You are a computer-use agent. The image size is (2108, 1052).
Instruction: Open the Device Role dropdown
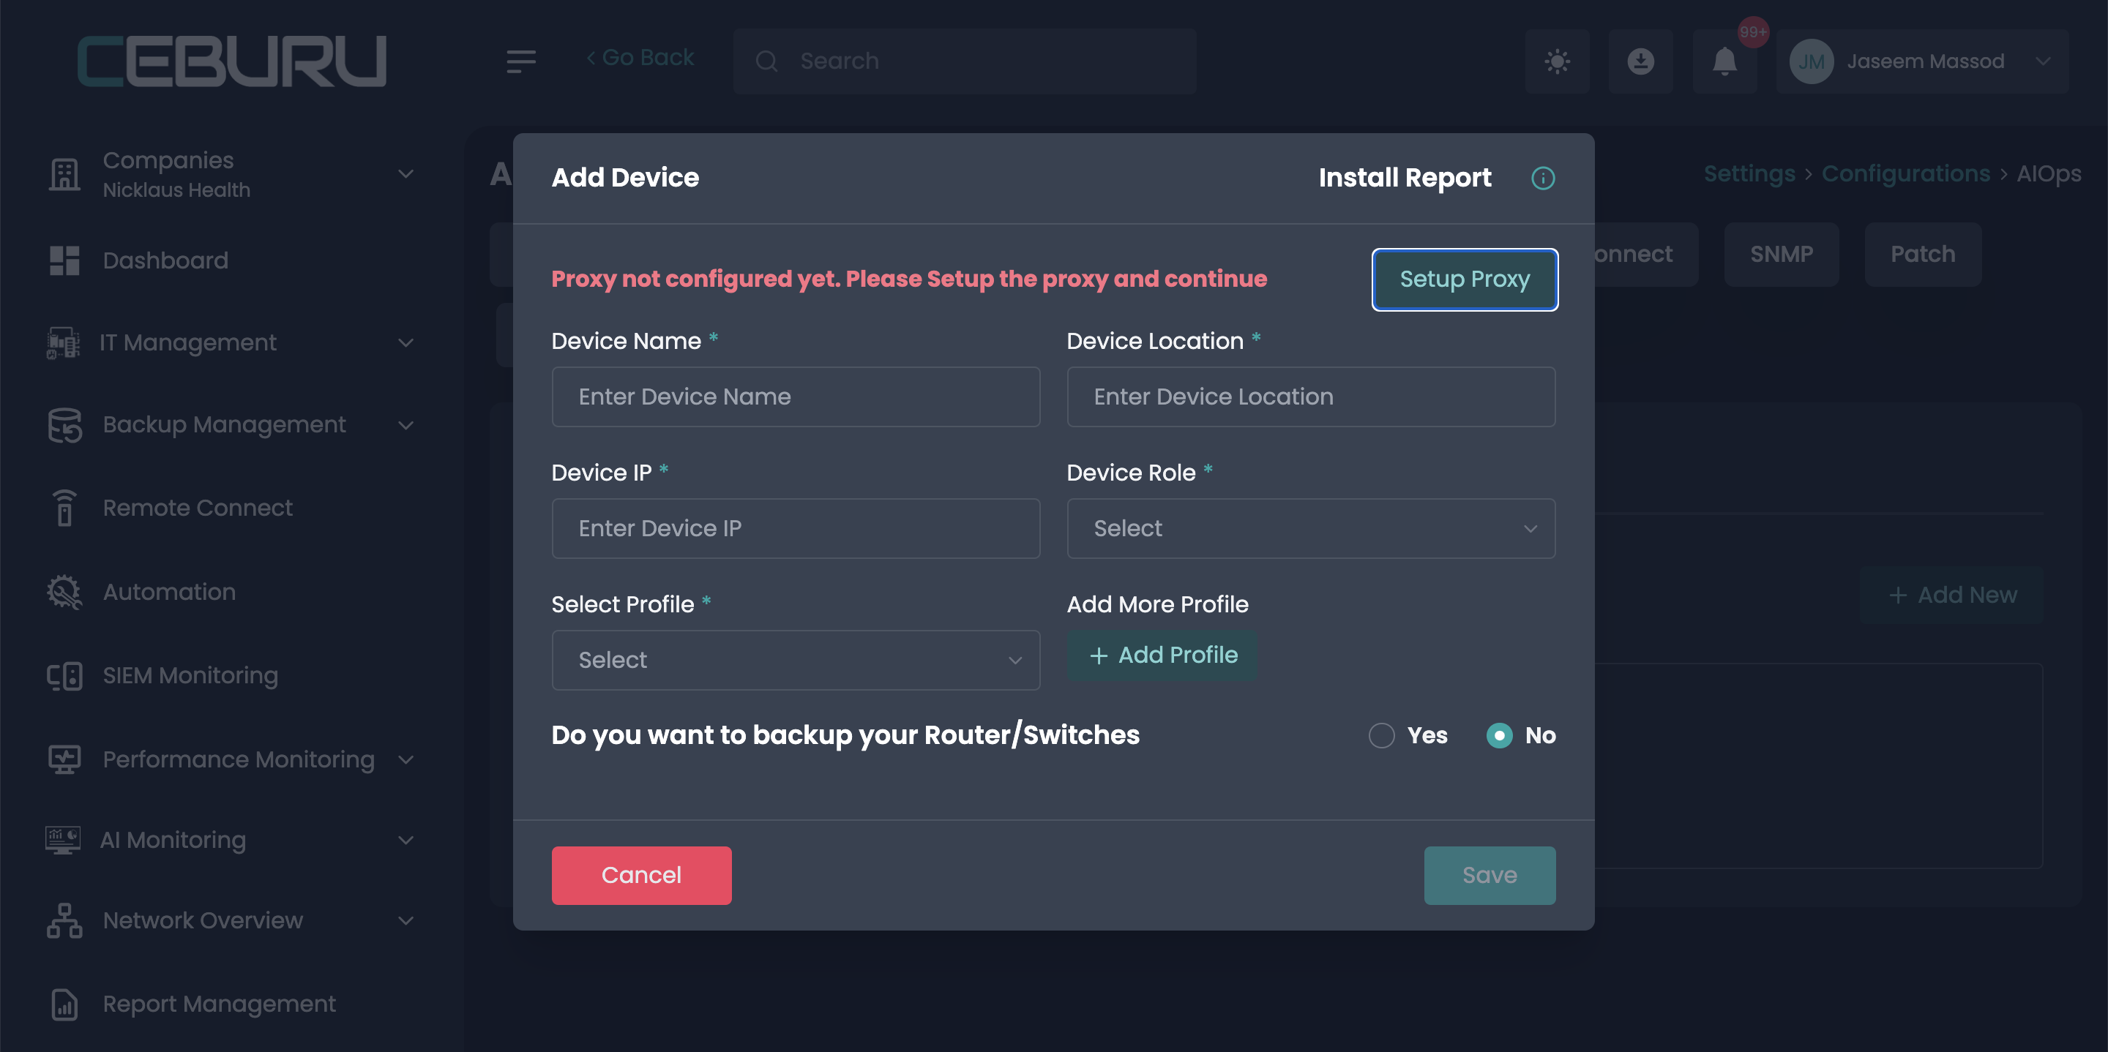tap(1310, 528)
